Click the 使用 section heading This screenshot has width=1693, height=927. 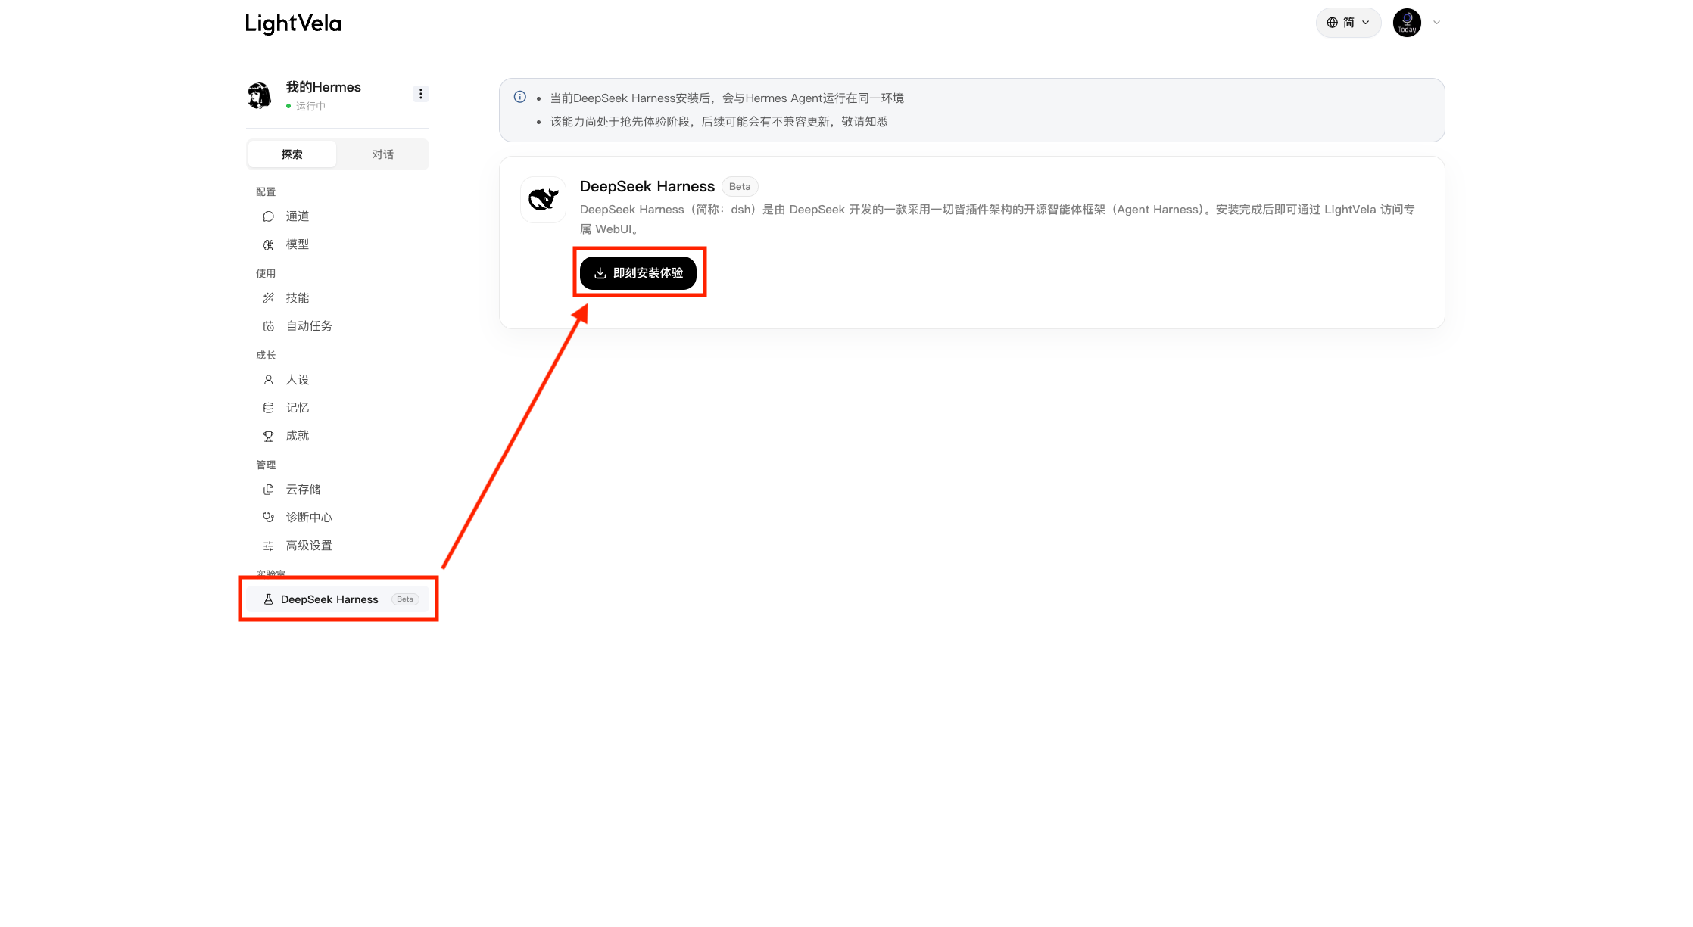pos(266,274)
